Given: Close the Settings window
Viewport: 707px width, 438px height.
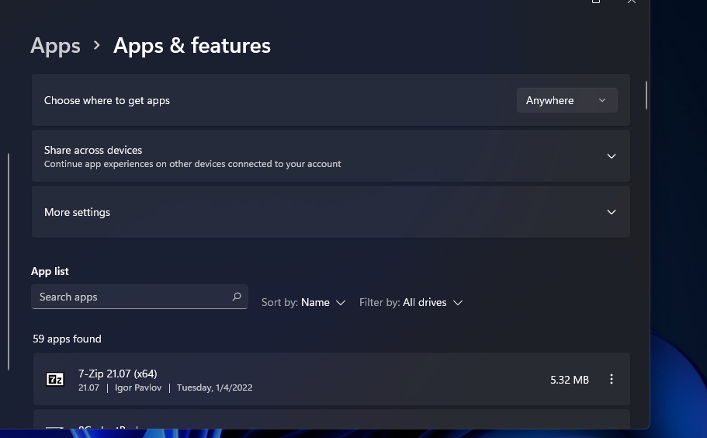Looking at the screenshot, I should click(x=632, y=2).
